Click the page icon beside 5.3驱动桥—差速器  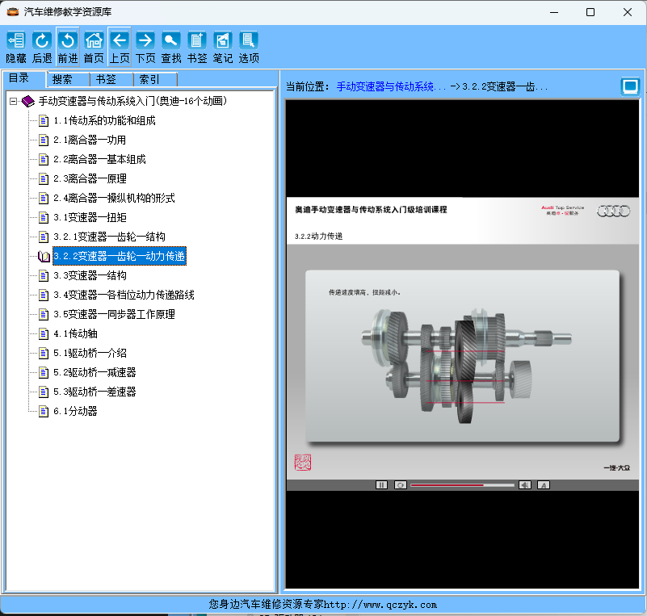(44, 392)
